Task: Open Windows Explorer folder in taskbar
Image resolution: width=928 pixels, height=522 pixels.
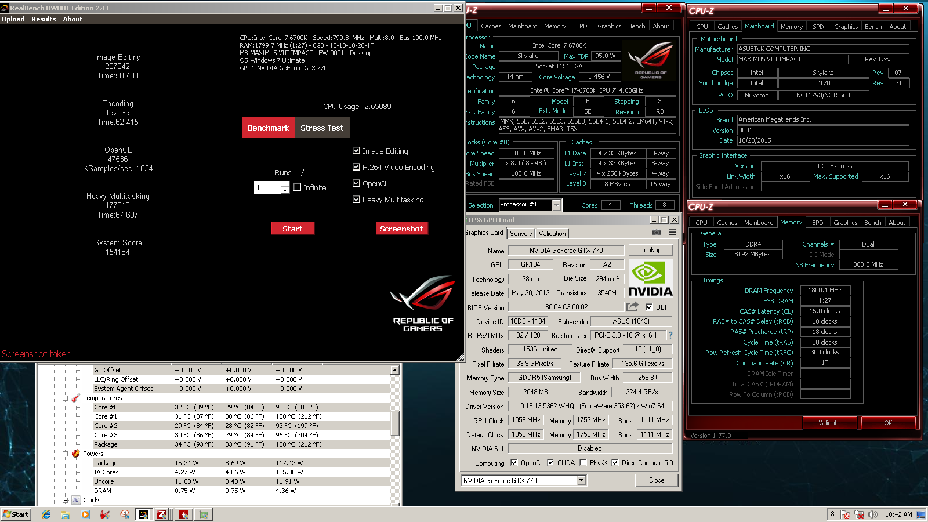Action: tap(66, 514)
